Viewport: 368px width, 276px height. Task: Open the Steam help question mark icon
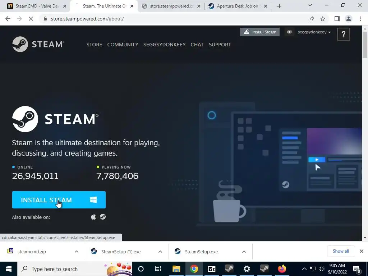pyautogui.click(x=343, y=34)
